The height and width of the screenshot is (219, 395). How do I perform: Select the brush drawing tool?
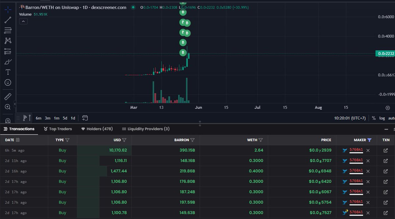(8, 62)
